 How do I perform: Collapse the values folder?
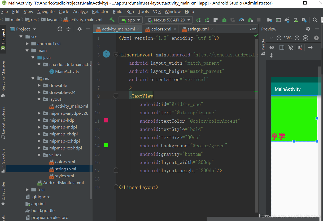point(39,155)
